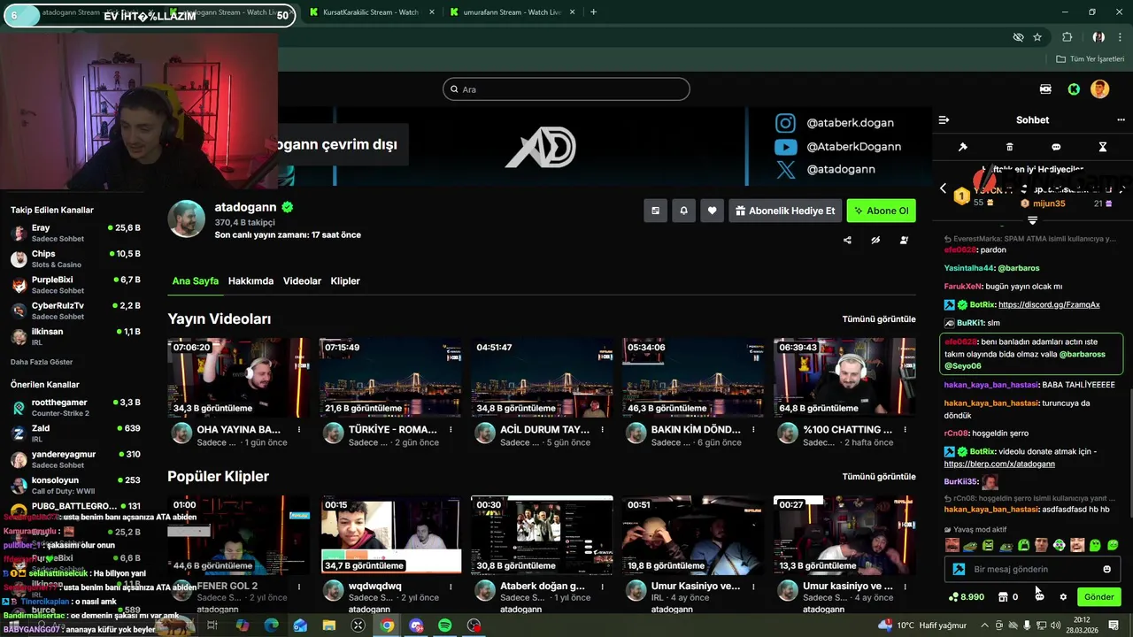Expand the top gifters leaderboard downward
1133x637 pixels.
pos(1032,219)
